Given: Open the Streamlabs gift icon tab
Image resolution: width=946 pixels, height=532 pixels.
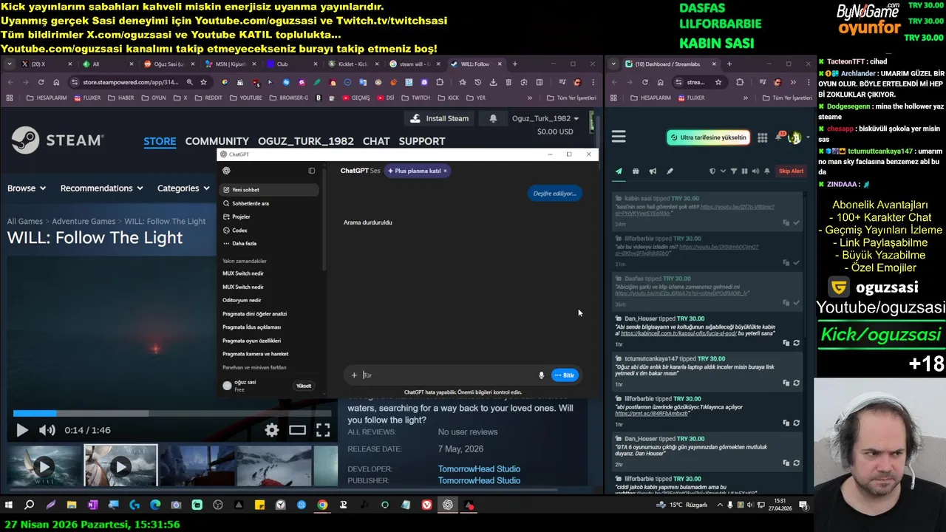Looking at the screenshot, I should tap(636, 171).
